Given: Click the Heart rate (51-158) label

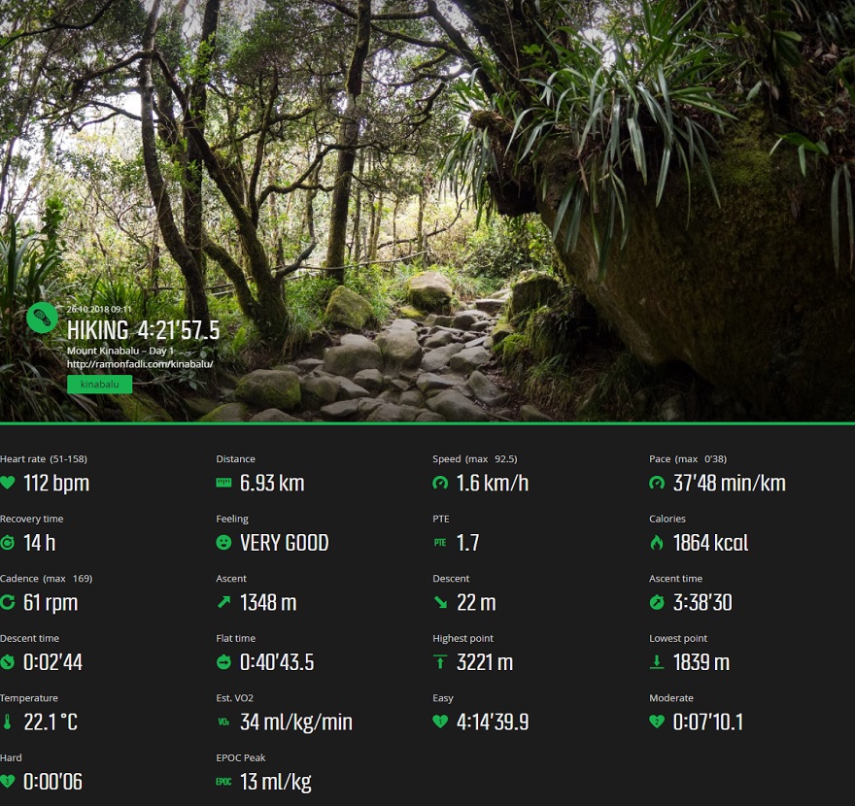Looking at the screenshot, I should pos(44,459).
